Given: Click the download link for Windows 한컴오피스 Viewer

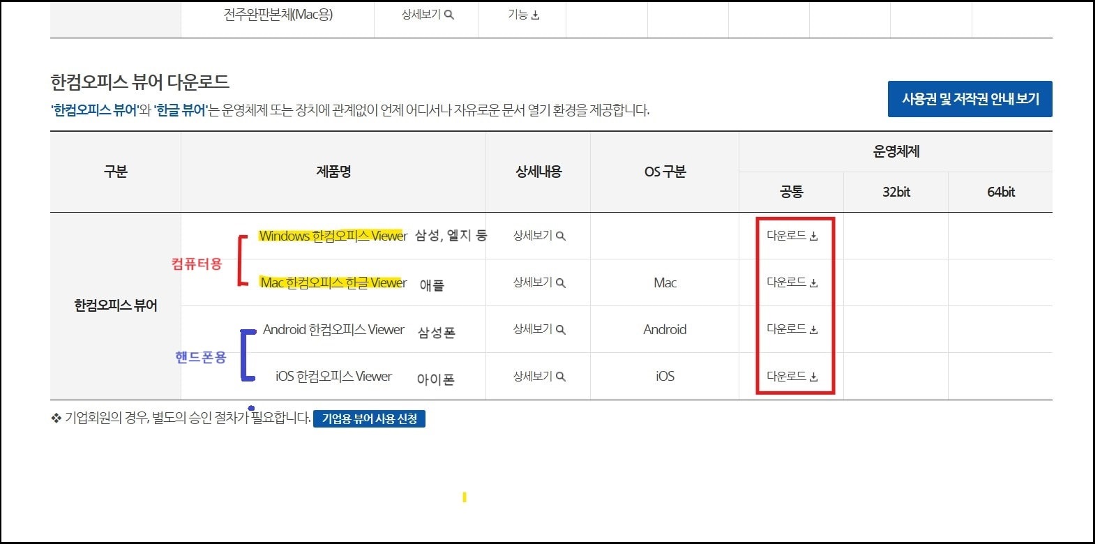Looking at the screenshot, I should tap(792, 236).
